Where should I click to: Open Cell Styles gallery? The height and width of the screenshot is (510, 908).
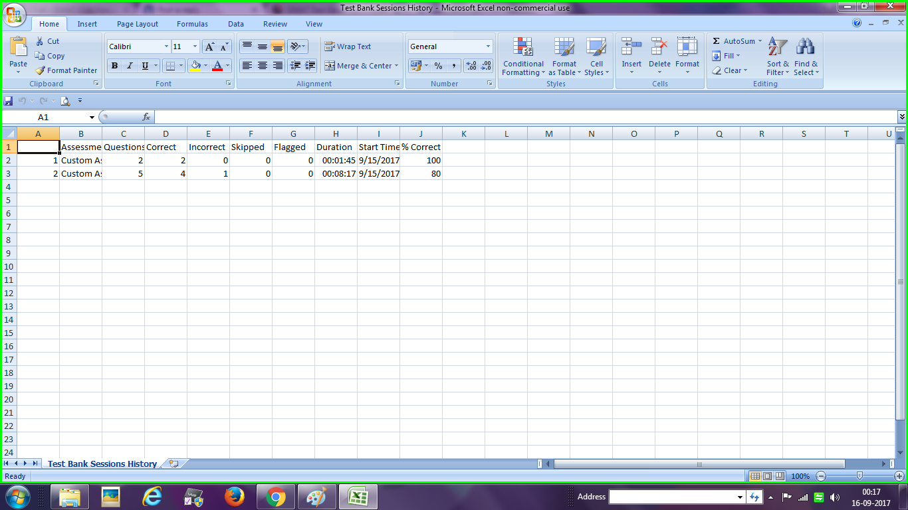pyautogui.click(x=596, y=57)
